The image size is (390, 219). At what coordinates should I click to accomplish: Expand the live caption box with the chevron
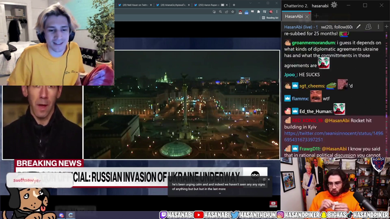(219, 193)
